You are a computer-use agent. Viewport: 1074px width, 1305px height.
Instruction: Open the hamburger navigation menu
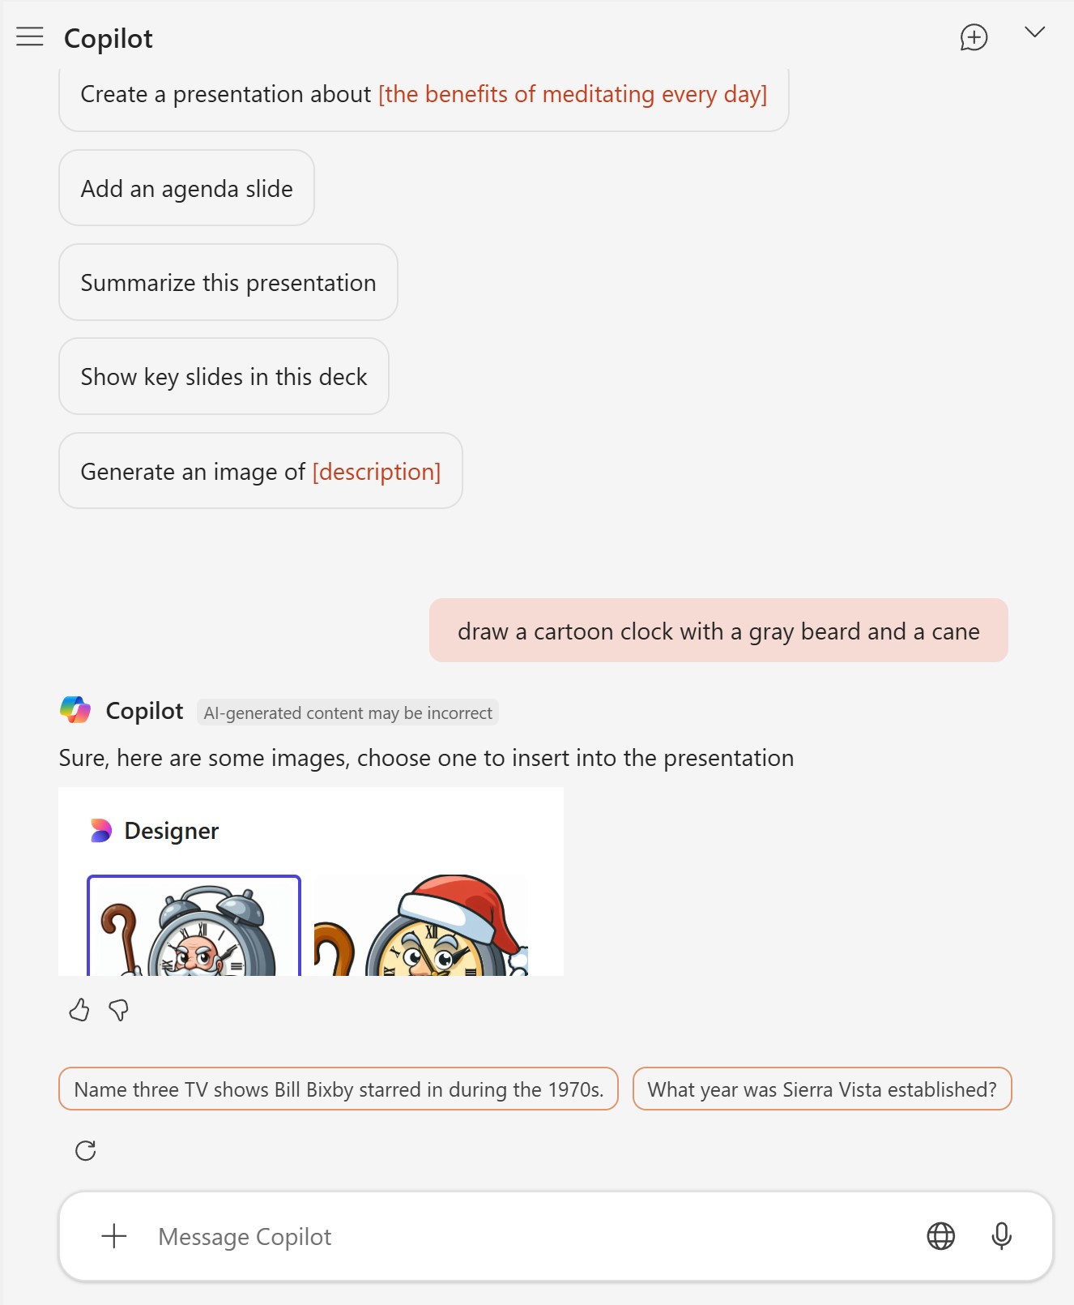(x=30, y=36)
